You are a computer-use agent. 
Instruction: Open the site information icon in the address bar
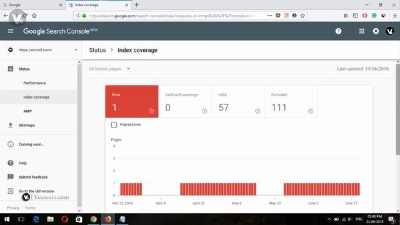tap(78, 16)
